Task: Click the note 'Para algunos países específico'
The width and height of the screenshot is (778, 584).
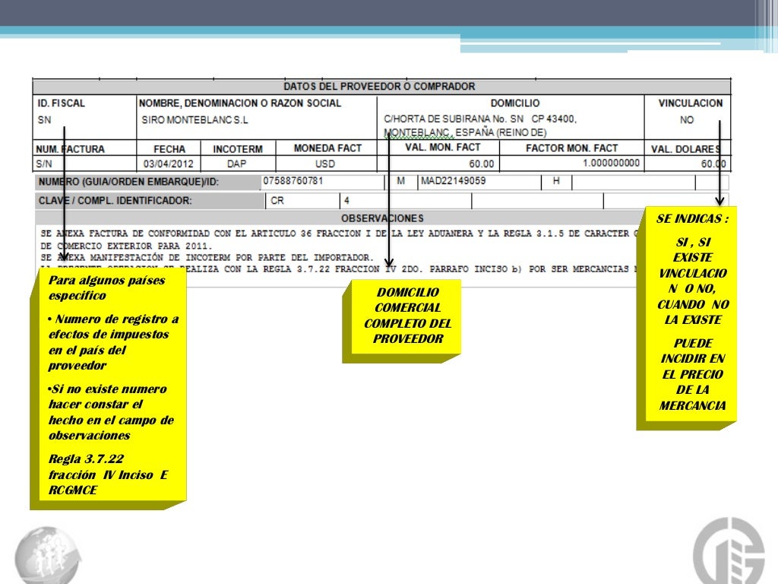Action: tap(106, 287)
